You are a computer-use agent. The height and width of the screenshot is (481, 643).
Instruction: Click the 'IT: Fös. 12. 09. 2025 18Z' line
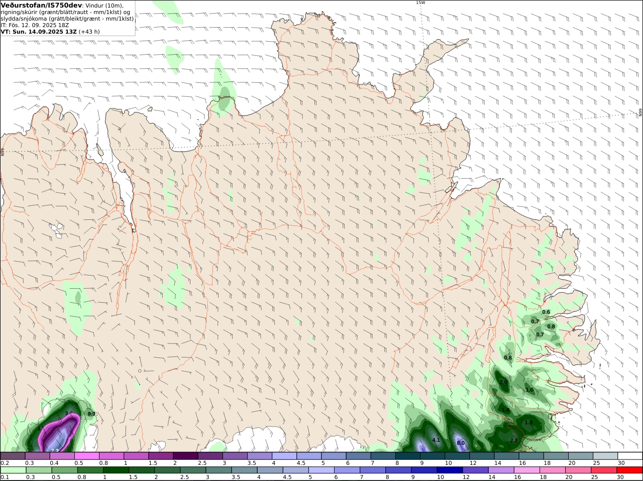[35, 25]
